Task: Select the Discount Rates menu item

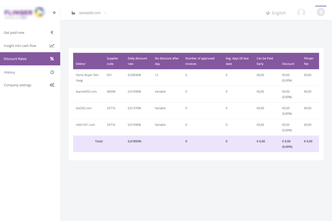Action: coord(30,59)
